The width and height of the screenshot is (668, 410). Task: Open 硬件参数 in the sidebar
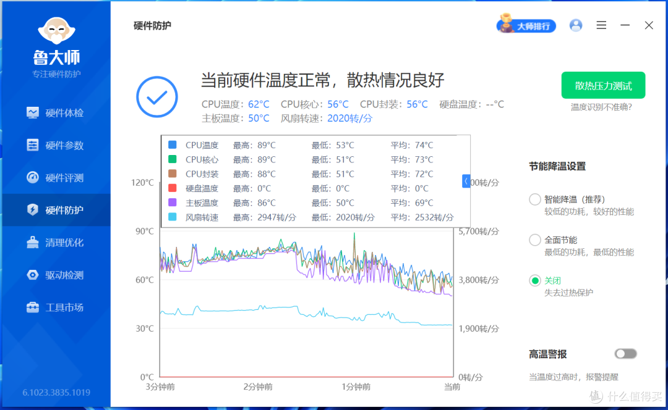[56, 145]
